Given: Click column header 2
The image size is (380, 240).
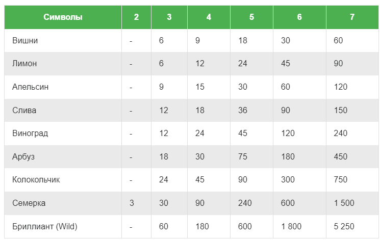Looking at the screenshot, I should pyautogui.click(x=136, y=17).
